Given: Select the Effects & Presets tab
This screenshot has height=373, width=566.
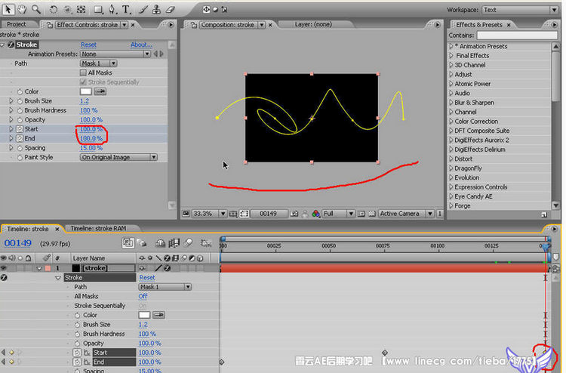Looking at the screenshot, I should (x=479, y=25).
